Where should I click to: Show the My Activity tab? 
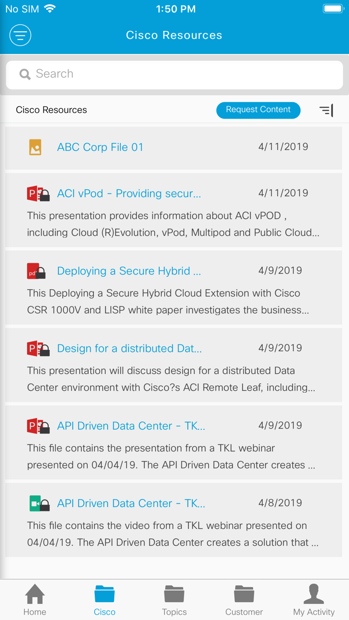pos(314,601)
